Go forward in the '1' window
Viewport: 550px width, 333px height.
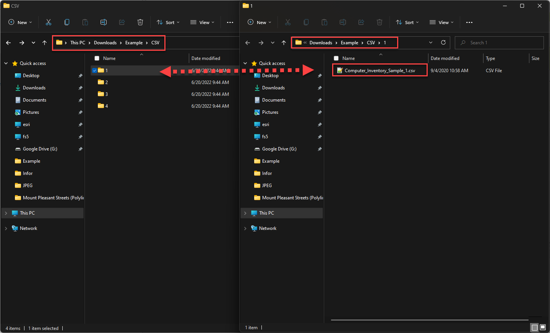point(261,43)
